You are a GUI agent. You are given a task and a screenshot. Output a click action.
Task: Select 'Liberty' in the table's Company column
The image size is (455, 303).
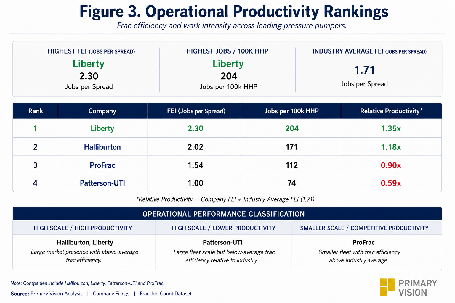pos(102,128)
